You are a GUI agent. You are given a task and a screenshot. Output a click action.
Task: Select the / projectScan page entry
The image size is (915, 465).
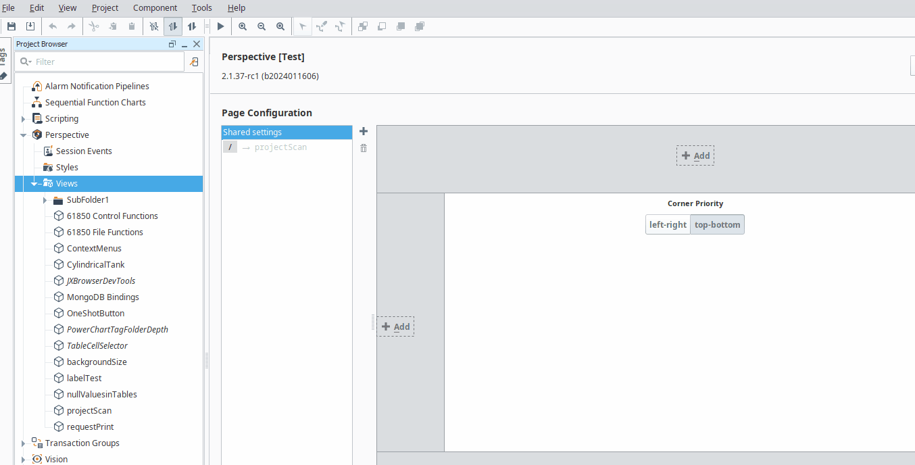(287, 147)
